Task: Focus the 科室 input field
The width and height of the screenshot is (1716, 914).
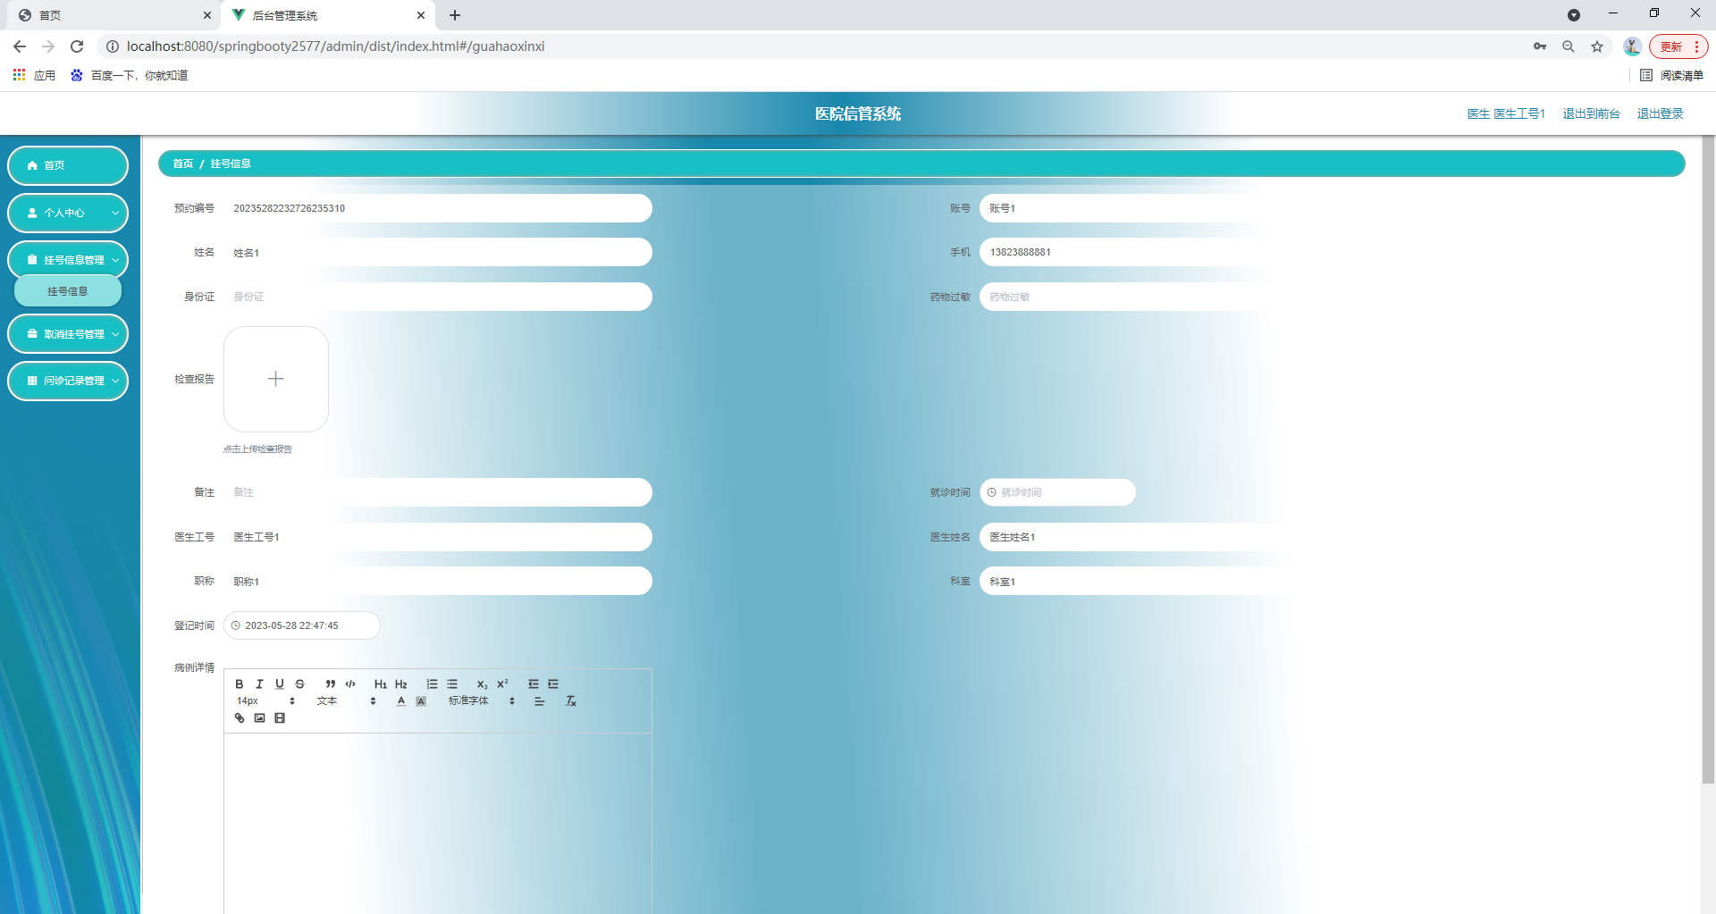Action: (1194, 581)
